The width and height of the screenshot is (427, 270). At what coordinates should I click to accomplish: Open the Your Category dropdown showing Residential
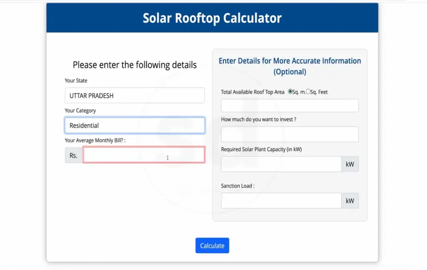[x=135, y=125]
